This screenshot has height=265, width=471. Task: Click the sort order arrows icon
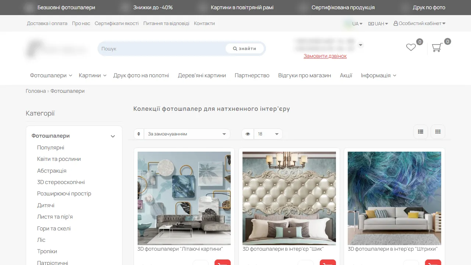[x=139, y=134]
